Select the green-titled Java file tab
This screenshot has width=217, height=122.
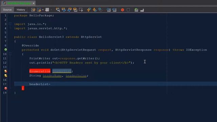click(19, 3)
